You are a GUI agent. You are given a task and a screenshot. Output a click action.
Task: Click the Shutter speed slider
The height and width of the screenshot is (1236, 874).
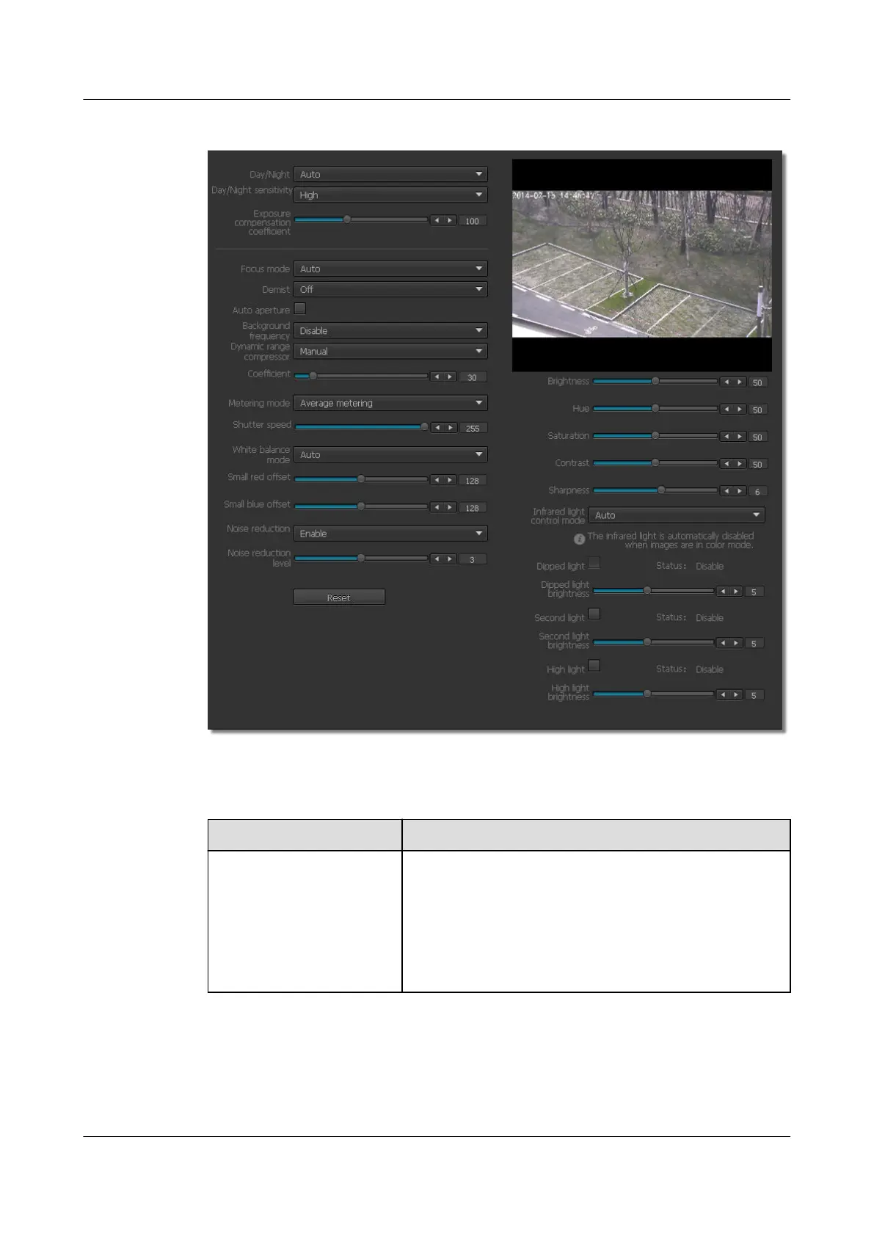point(361,426)
